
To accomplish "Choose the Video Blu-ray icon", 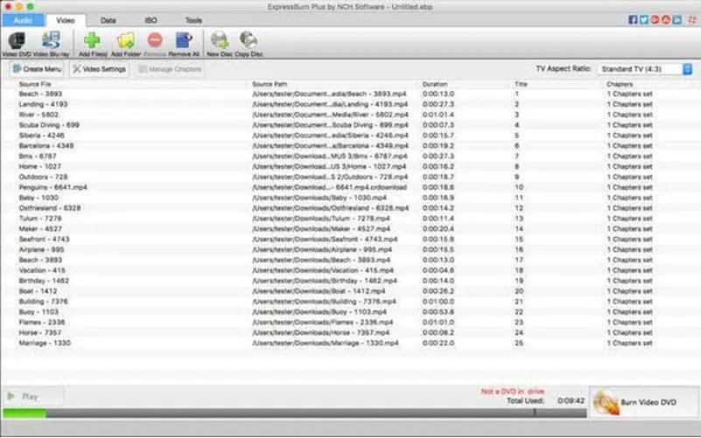I will (51, 41).
